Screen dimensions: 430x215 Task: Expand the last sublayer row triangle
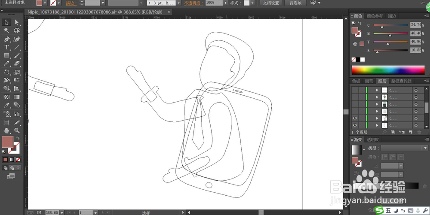click(377, 126)
